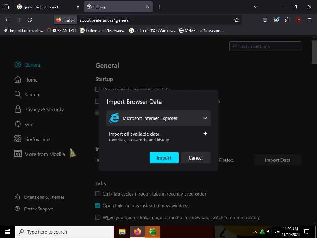This screenshot has width=317, height=238.
Task: Open the Home settings category
Action: click(26, 80)
